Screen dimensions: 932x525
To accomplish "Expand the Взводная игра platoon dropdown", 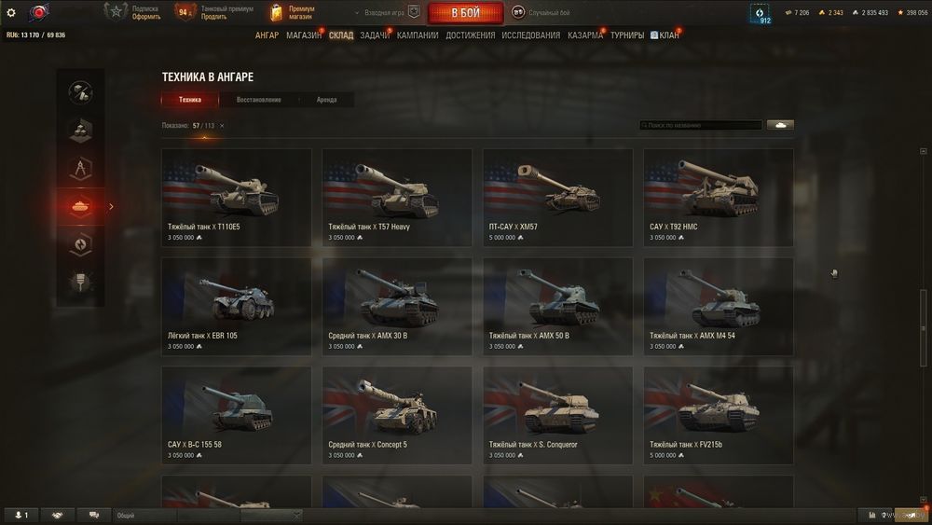I will [x=380, y=12].
